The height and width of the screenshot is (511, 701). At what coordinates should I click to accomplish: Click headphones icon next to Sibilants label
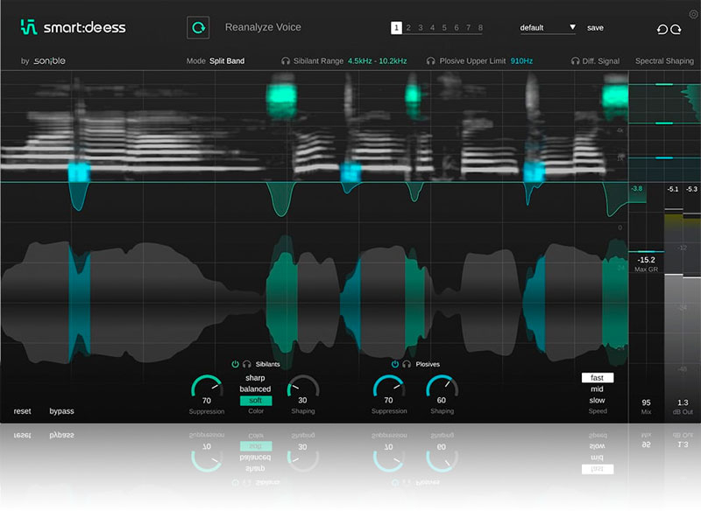(247, 364)
